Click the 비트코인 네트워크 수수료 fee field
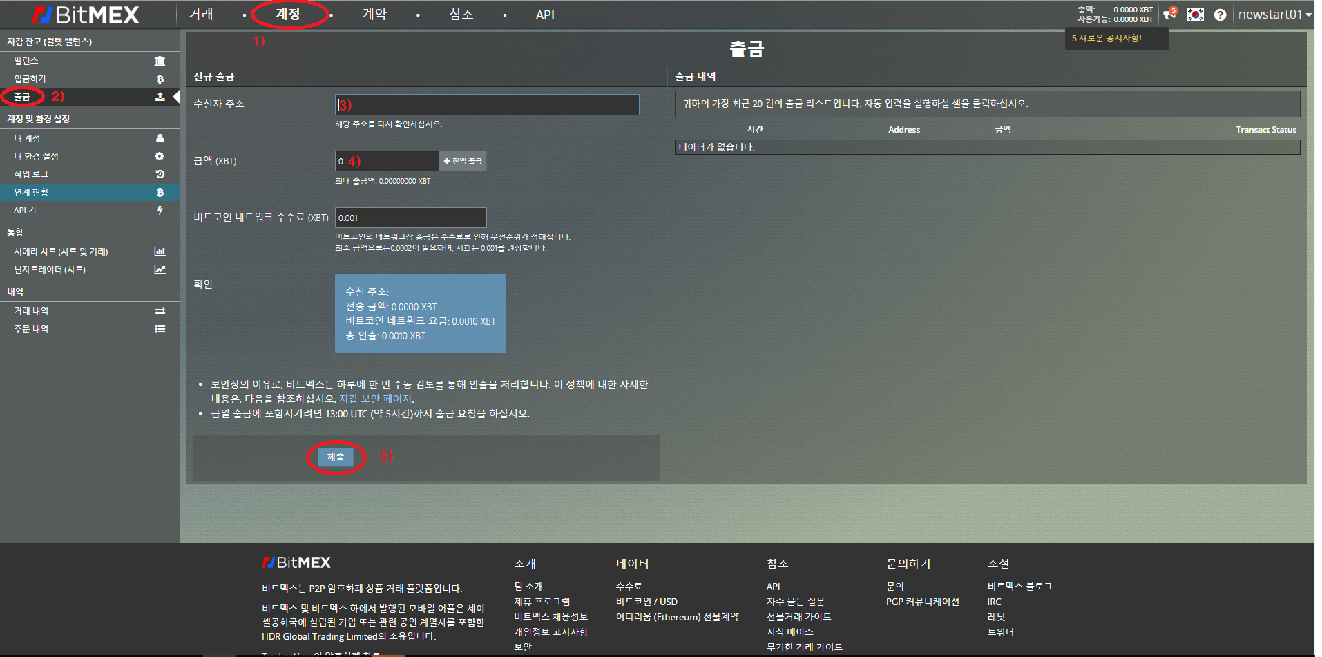Screen dimensions: 1322x657 pyautogui.click(x=411, y=218)
